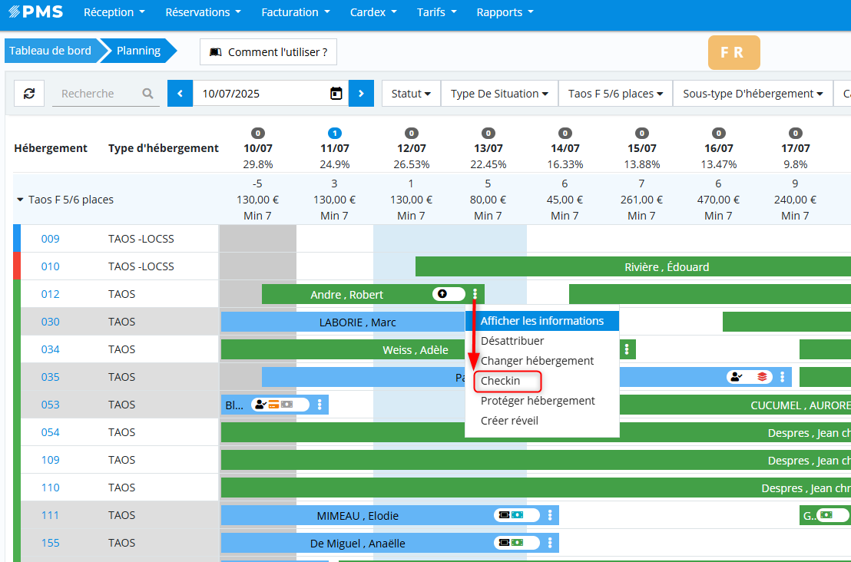The image size is (851, 562).
Task: Select Checkin in the context menu
Action: [501, 381]
